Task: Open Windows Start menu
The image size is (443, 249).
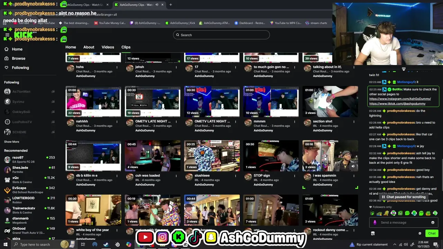Action: click(x=6, y=245)
